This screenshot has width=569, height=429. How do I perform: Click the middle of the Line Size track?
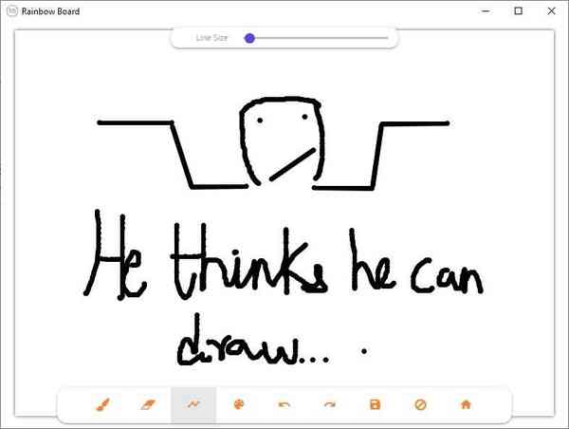click(x=318, y=38)
